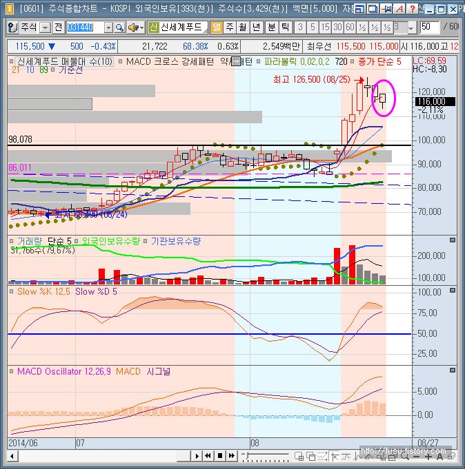
Task: Click the 5 minute interval button
Action: (313, 28)
